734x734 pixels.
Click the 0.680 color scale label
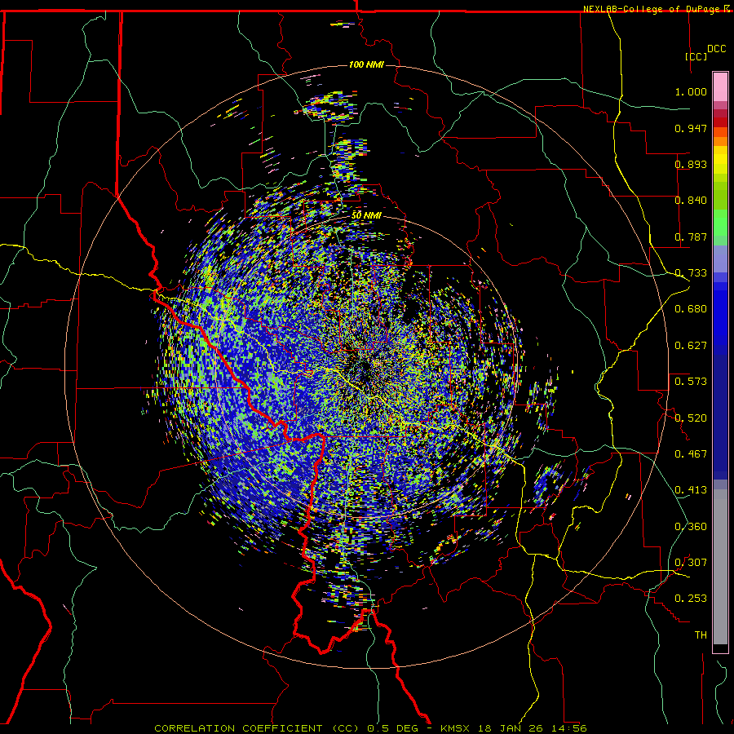tap(691, 309)
